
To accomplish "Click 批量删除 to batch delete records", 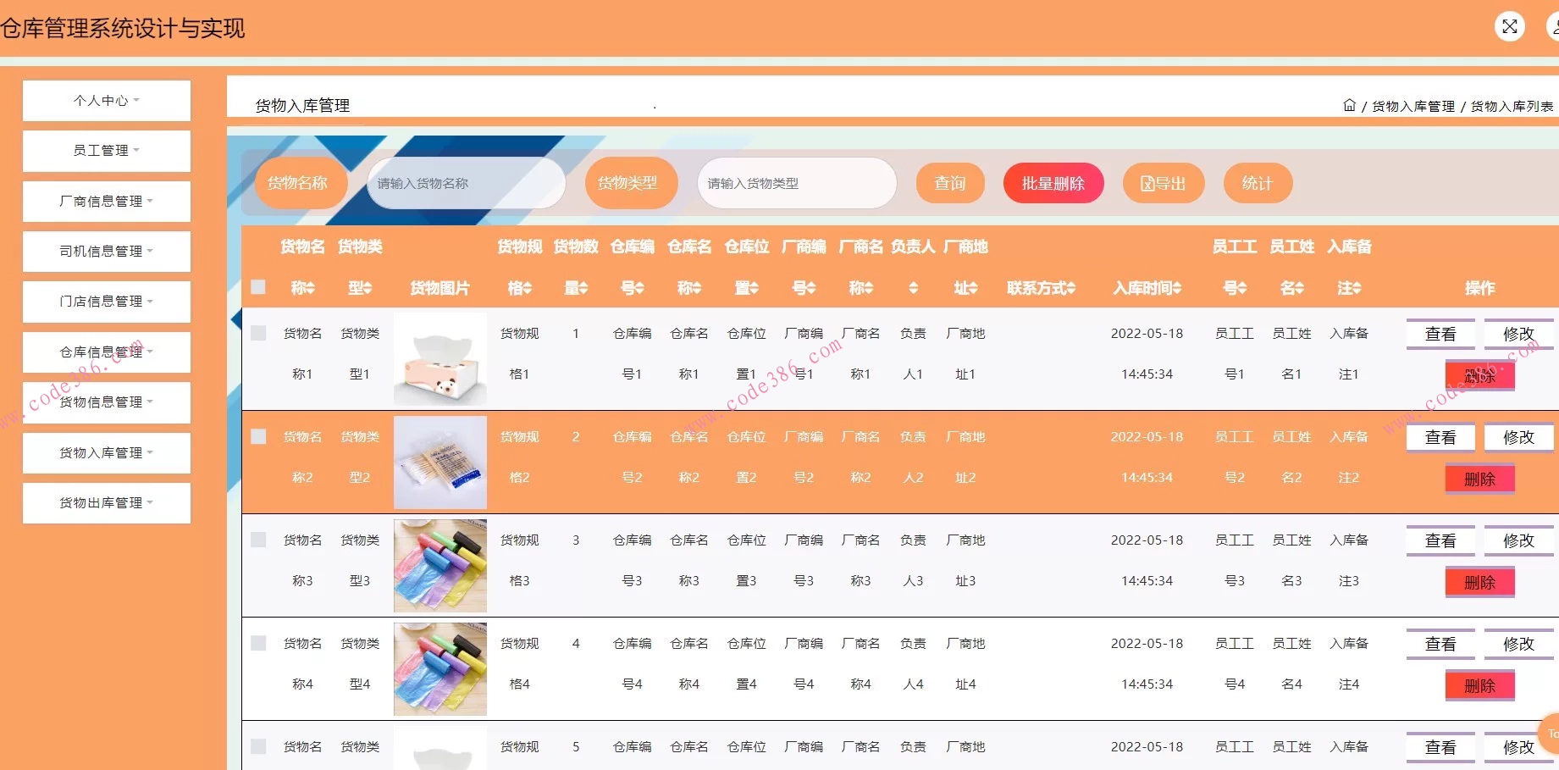I will [x=1053, y=182].
